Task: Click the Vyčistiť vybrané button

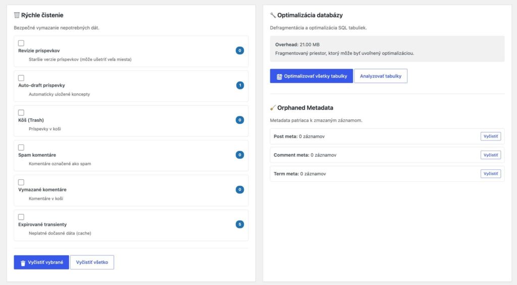Action: pyautogui.click(x=41, y=262)
